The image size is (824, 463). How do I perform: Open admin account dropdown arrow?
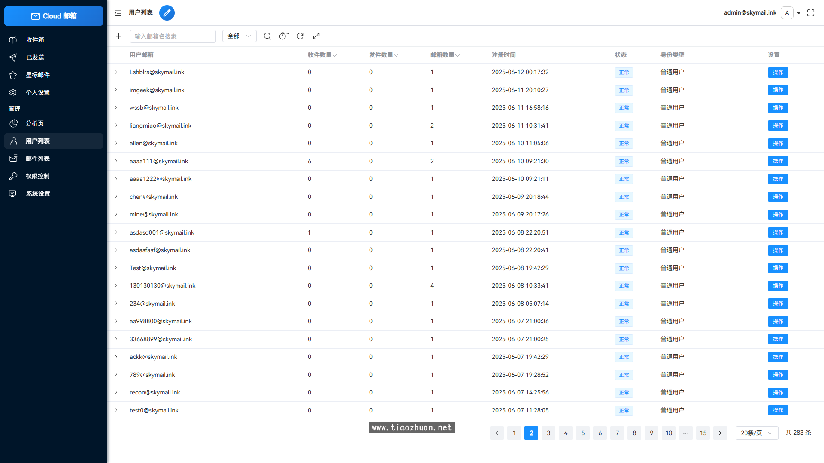pyautogui.click(x=799, y=13)
